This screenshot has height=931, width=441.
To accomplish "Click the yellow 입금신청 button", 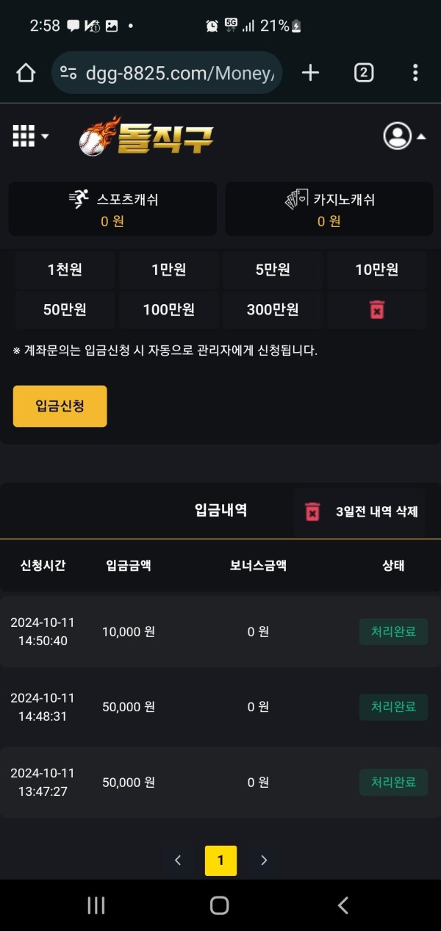I will tap(60, 406).
